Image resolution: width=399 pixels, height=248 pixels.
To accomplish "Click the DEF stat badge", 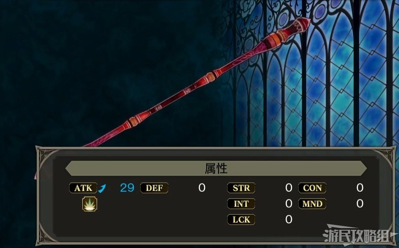I will click(154, 188).
